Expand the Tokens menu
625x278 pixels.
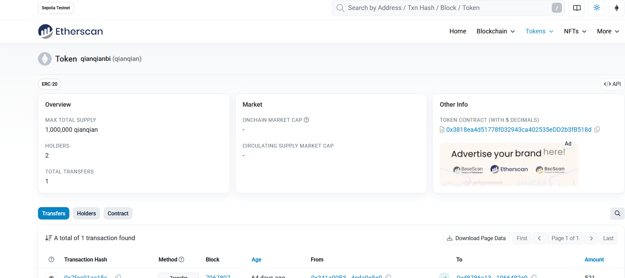tap(539, 31)
